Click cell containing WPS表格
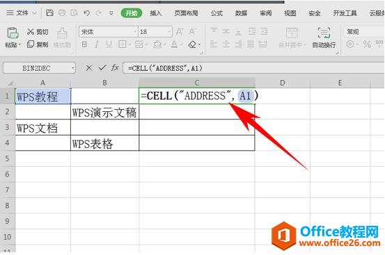Viewport: 385px width, 255px height. [x=104, y=143]
